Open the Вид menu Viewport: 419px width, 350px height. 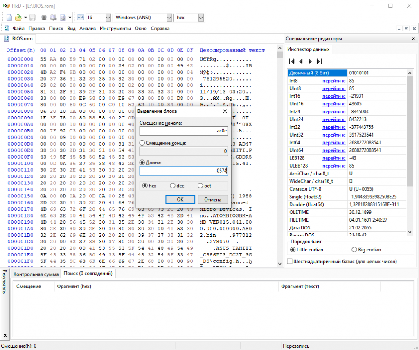coord(71,29)
